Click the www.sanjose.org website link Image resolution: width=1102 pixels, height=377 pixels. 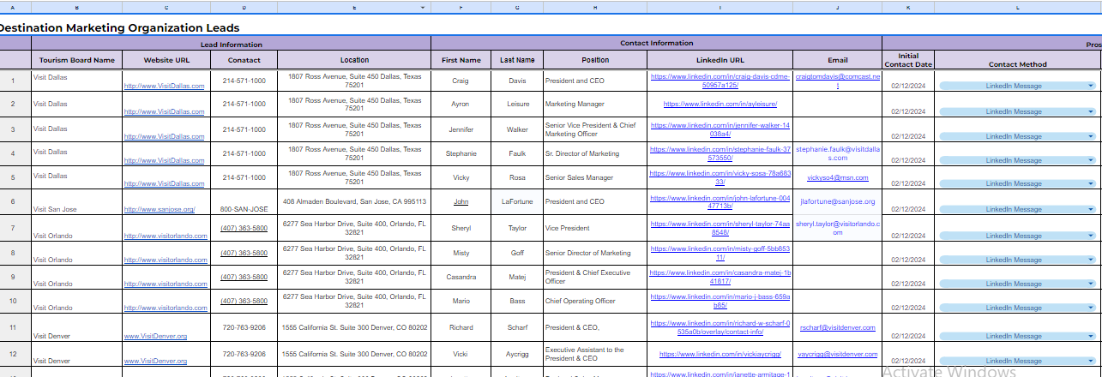(160, 209)
